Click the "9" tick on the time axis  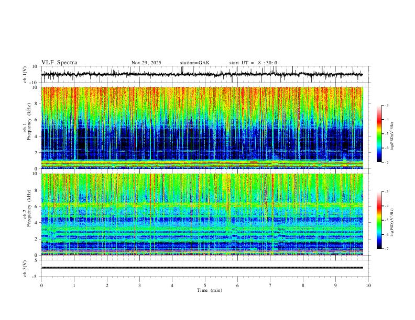coord(335,285)
